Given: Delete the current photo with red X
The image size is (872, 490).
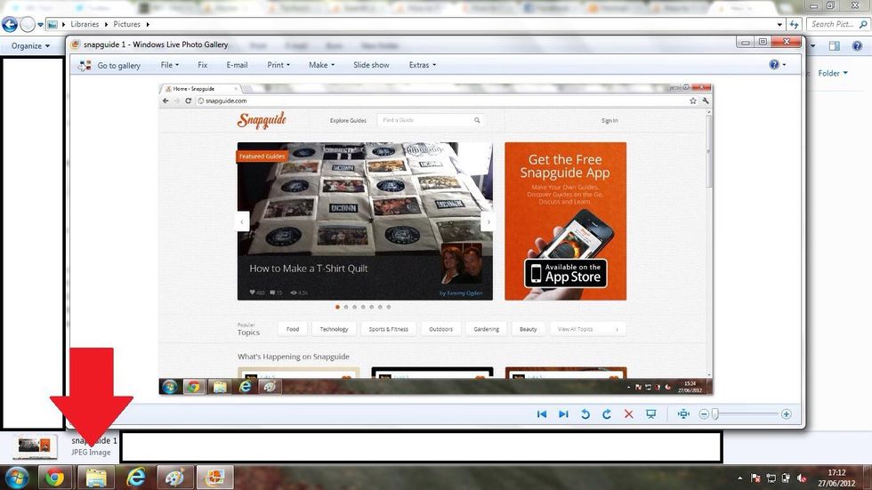Looking at the screenshot, I should pyautogui.click(x=628, y=414).
